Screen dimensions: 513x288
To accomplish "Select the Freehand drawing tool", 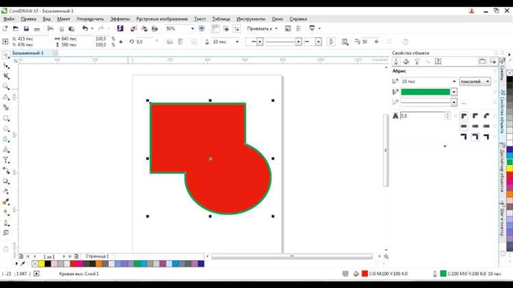I will click(6, 97).
